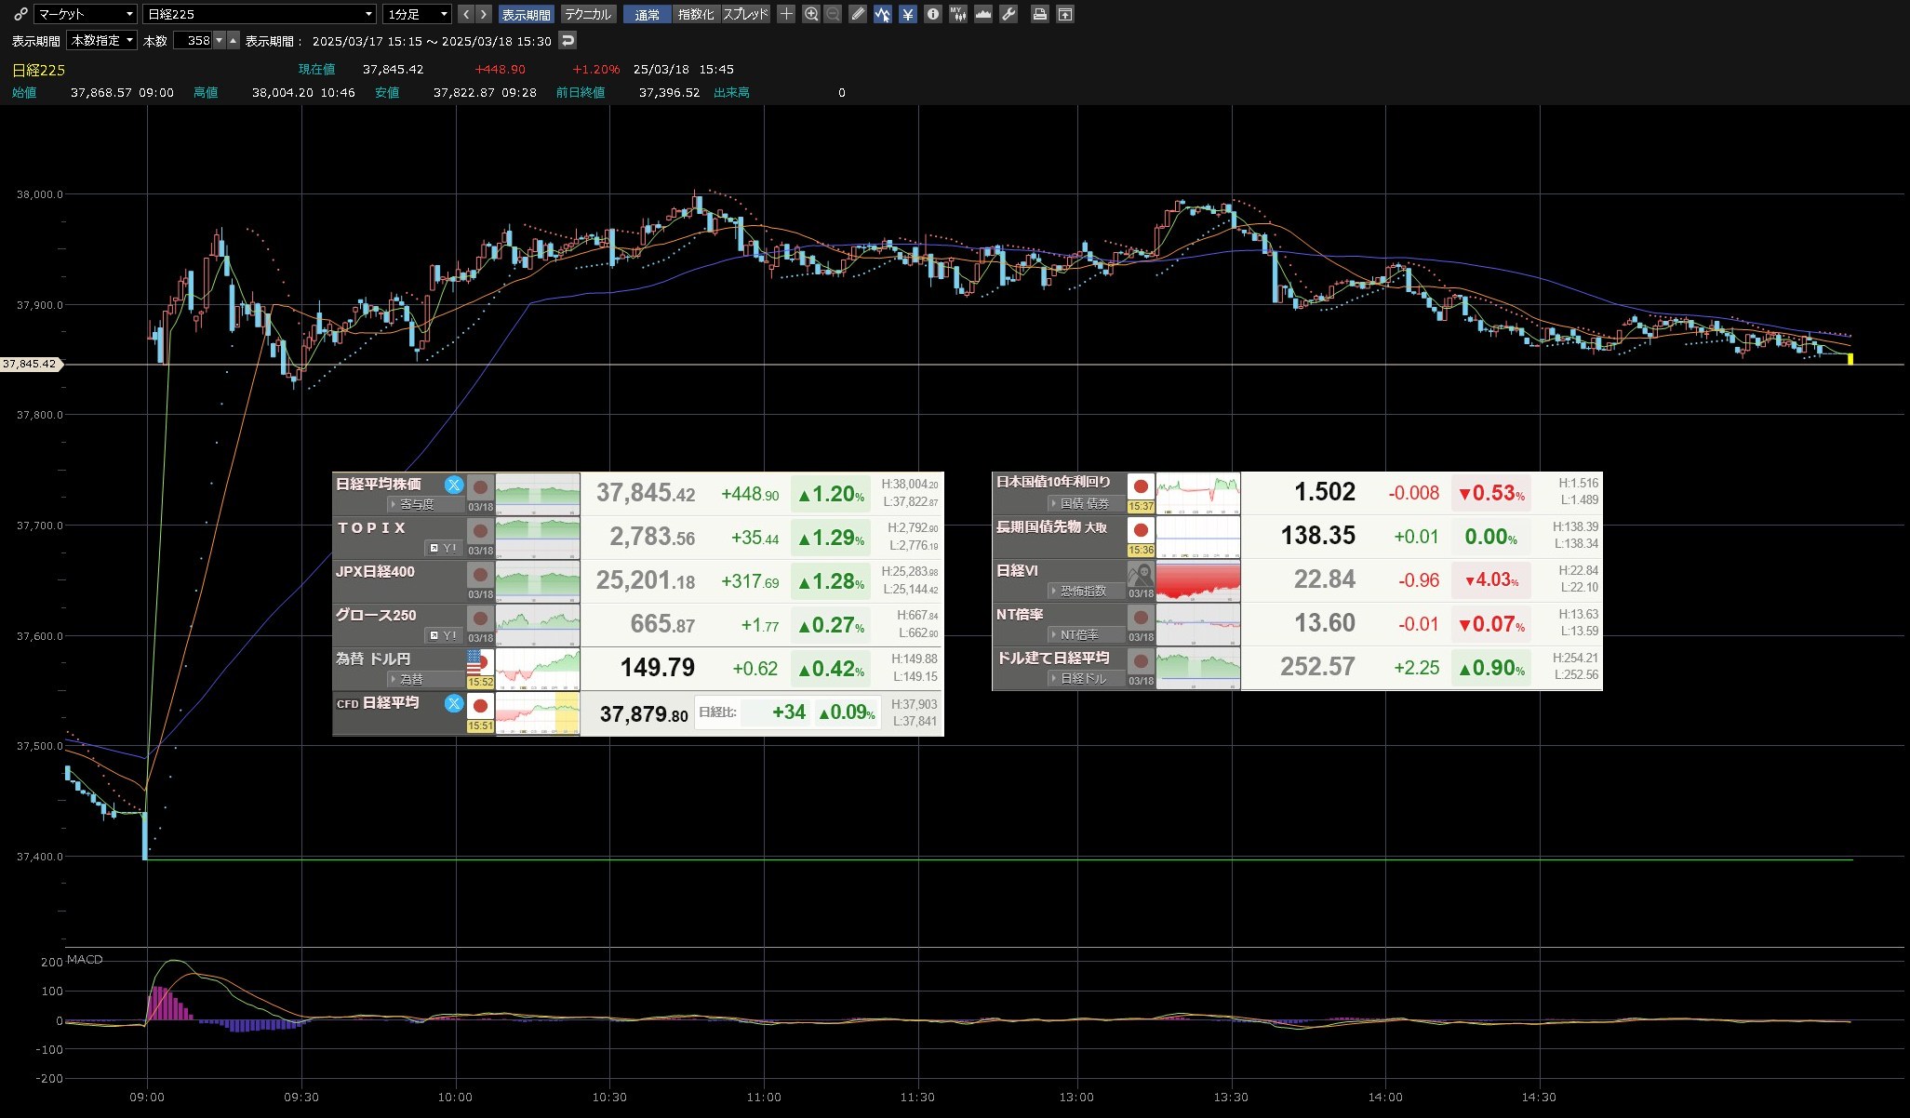Screen dimensions: 1910x1118
Task: Select 指数化 display mode
Action: 696,14
